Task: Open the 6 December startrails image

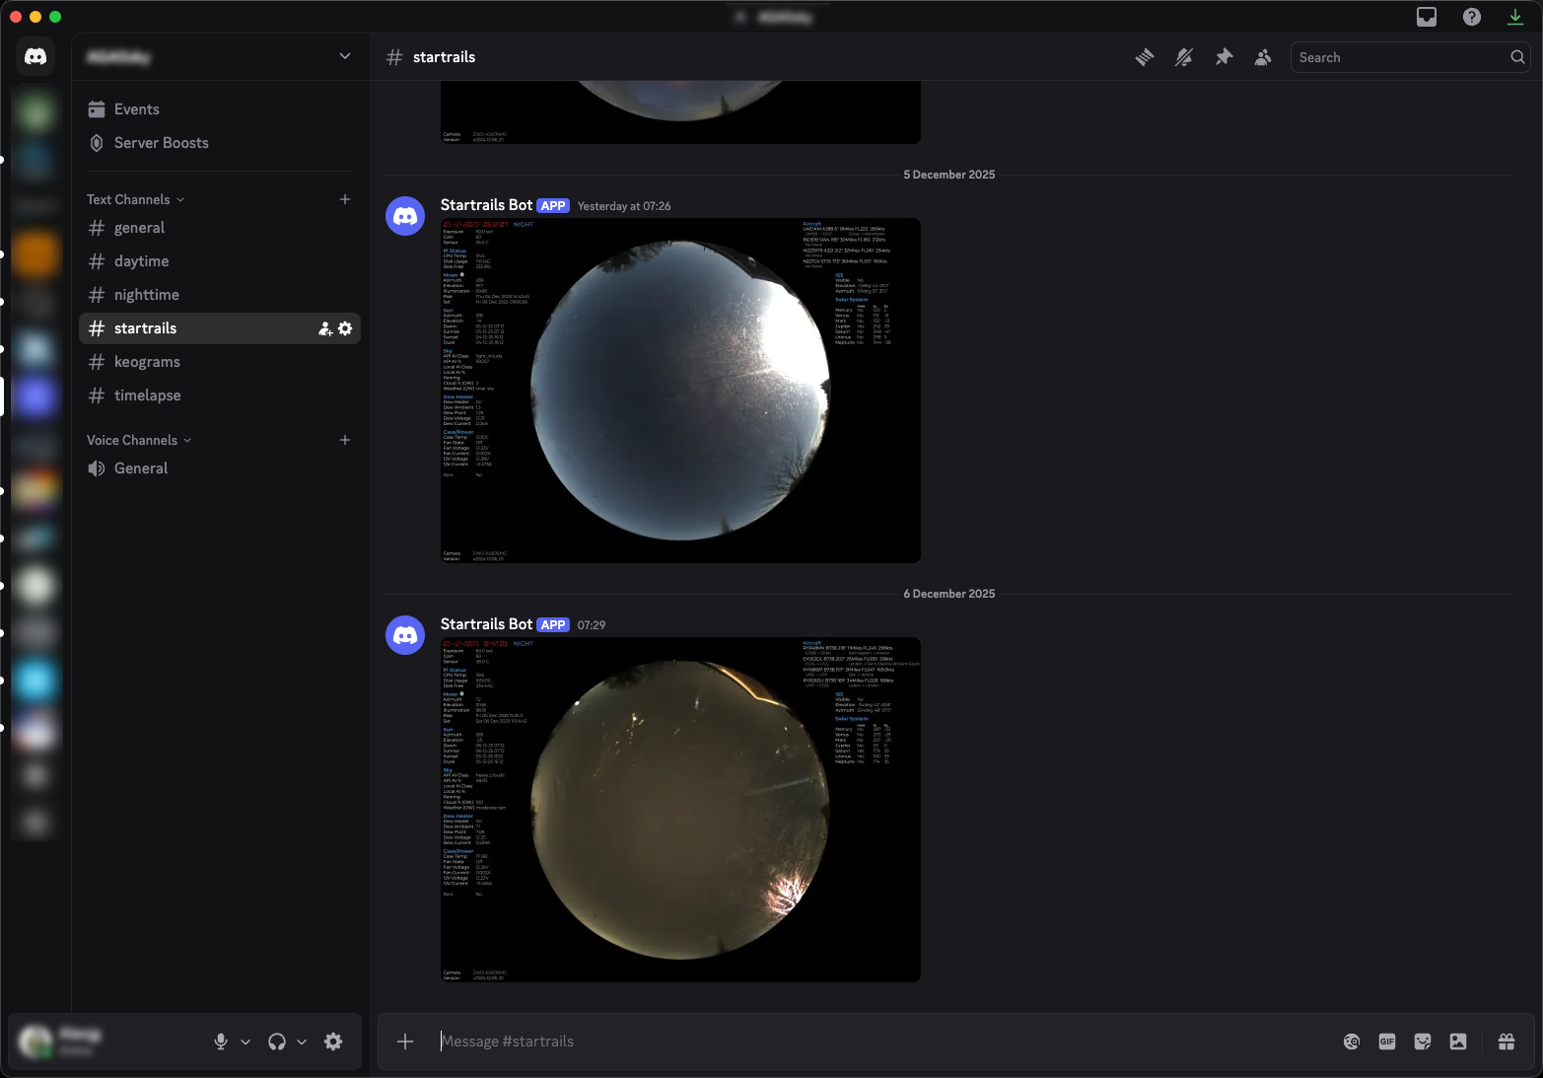Action: (x=680, y=809)
